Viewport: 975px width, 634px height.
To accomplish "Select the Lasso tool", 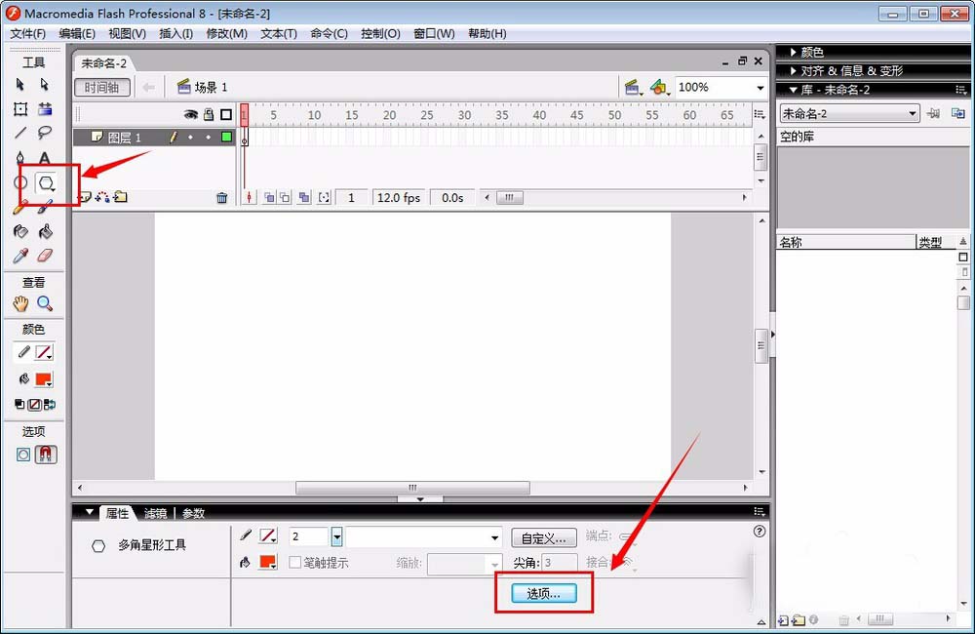I will (x=45, y=133).
